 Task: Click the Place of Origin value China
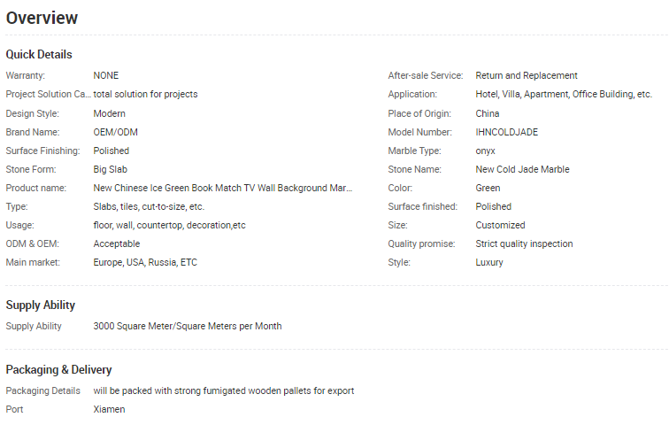[x=488, y=113]
